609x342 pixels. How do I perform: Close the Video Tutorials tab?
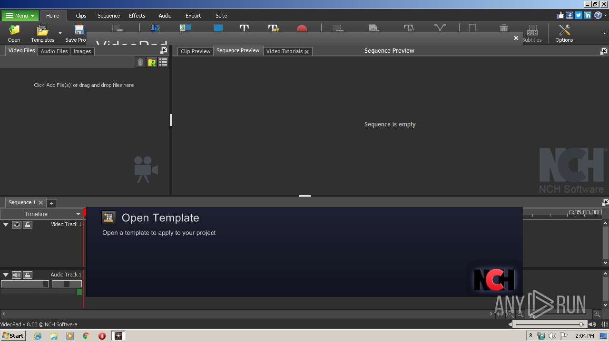(307, 51)
